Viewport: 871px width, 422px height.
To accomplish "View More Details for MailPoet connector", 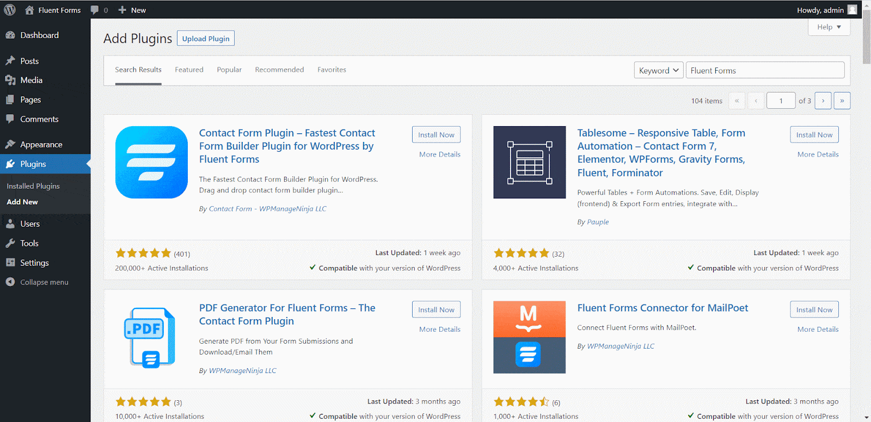I will pos(818,330).
